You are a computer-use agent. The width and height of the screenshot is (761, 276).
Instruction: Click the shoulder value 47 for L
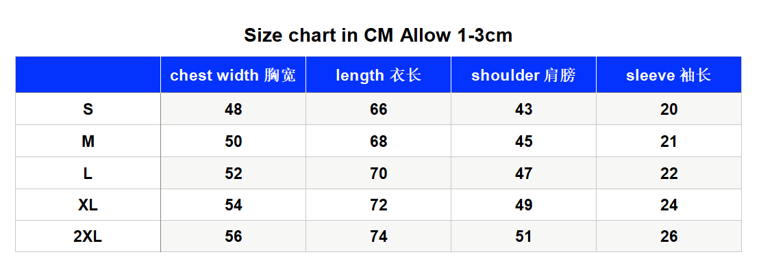(524, 174)
